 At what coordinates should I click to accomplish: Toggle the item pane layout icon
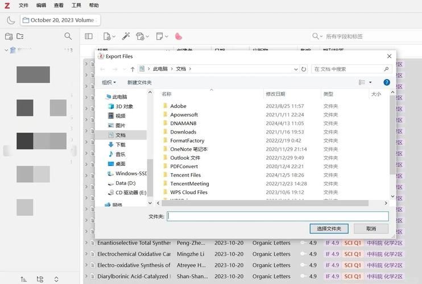89,36
